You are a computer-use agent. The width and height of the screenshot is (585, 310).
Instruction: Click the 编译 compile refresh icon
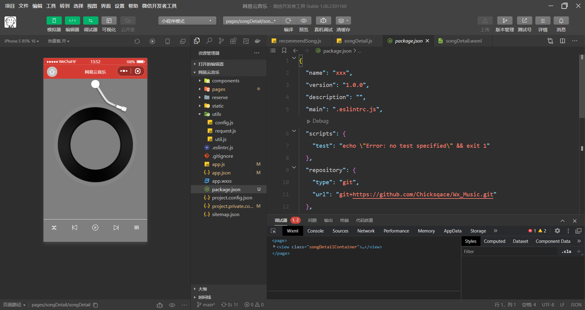[x=288, y=21]
